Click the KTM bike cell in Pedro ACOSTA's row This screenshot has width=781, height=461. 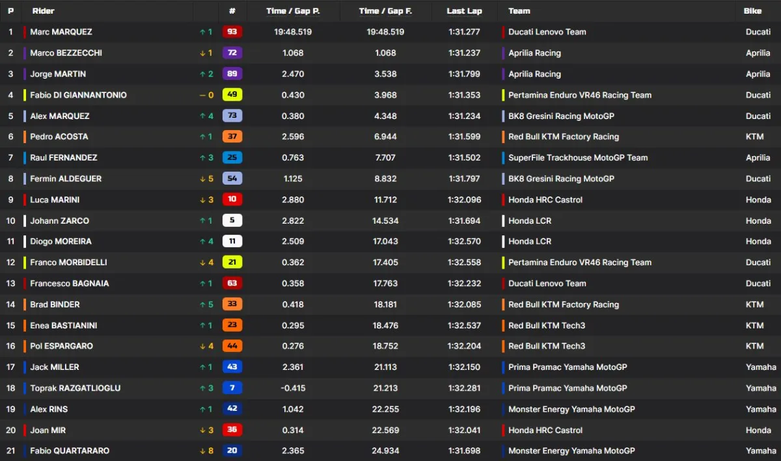pos(754,137)
